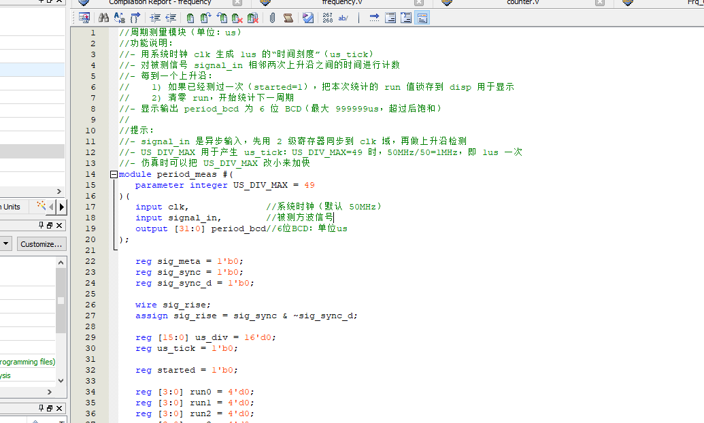
Task: Toggle the highlighted rightmost toolbar icon
Action: pos(422,18)
